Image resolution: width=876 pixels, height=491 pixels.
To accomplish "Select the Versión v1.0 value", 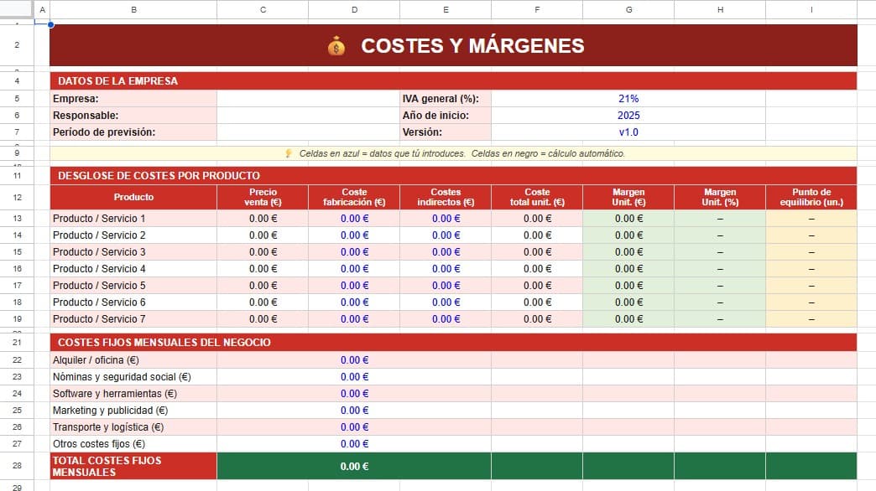I will pyautogui.click(x=628, y=132).
